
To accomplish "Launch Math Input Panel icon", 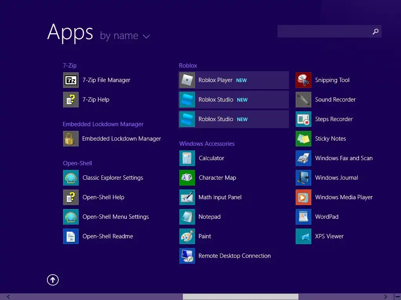I will (x=187, y=197).
